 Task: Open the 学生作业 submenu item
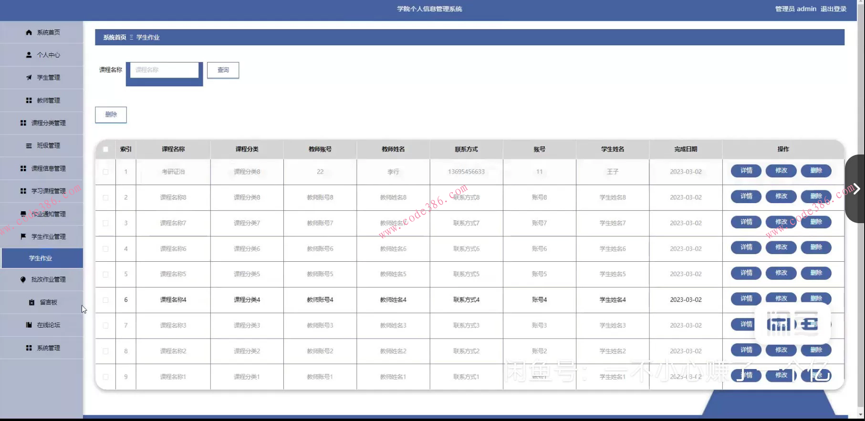(x=42, y=258)
